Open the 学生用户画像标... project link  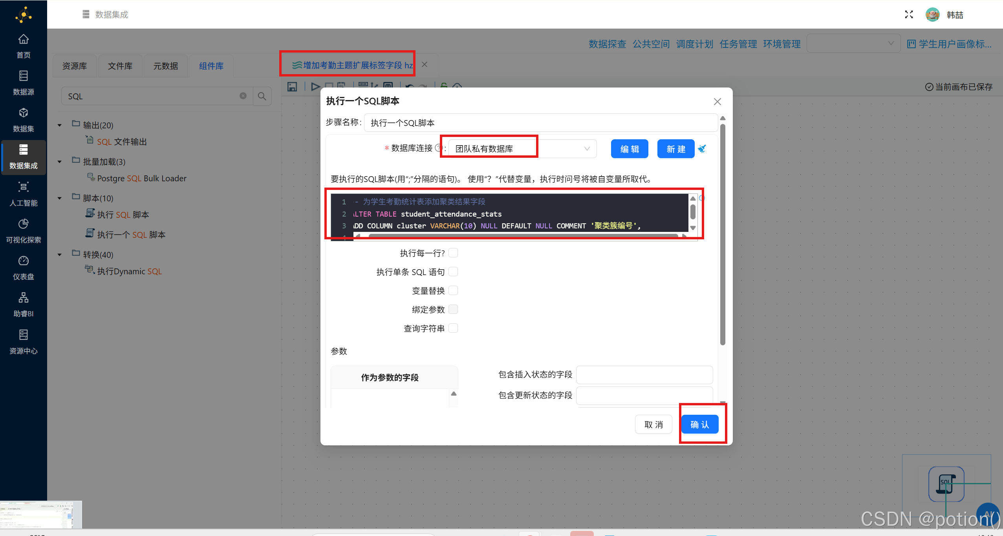[950, 44]
